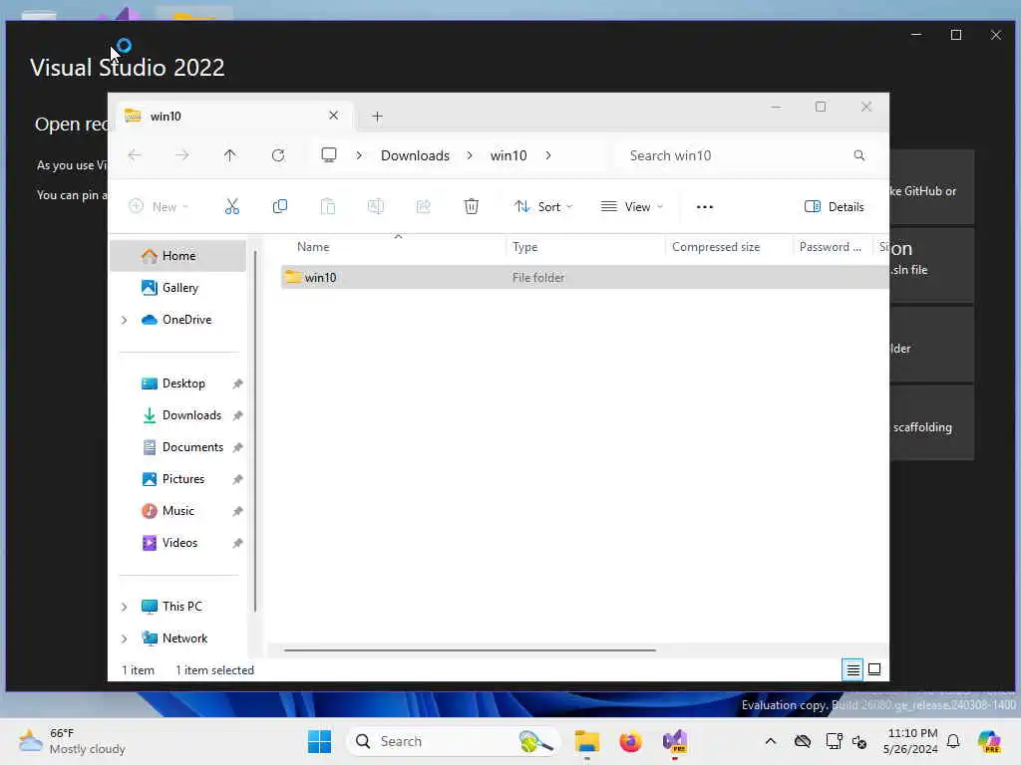Navigate up one folder level
Screen dimensions: 1021x765
(230, 154)
